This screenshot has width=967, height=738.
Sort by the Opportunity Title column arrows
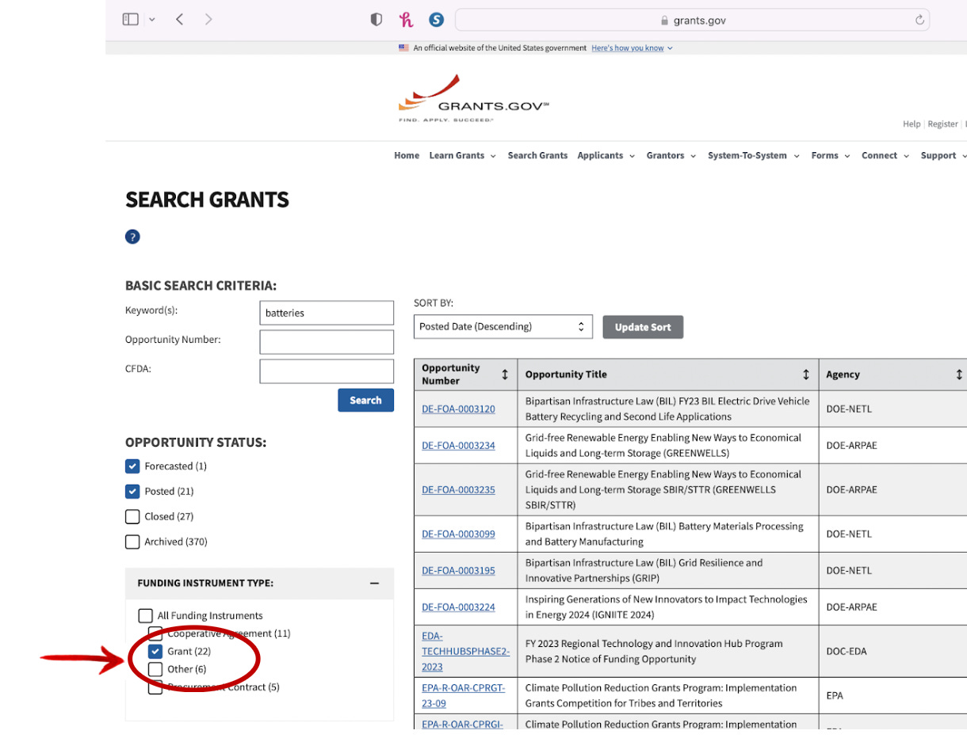(x=806, y=375)
